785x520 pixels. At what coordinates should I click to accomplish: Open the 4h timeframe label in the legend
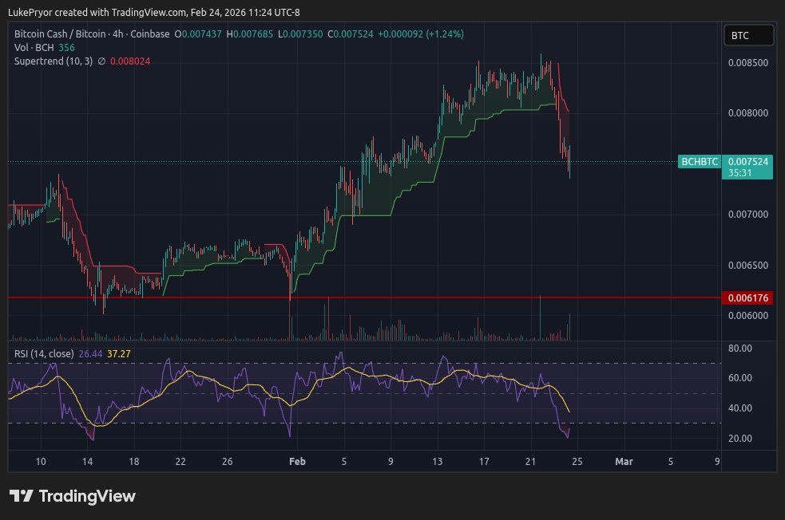[118, 35]
